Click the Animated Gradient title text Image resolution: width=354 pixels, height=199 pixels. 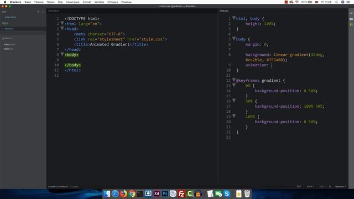110,44
